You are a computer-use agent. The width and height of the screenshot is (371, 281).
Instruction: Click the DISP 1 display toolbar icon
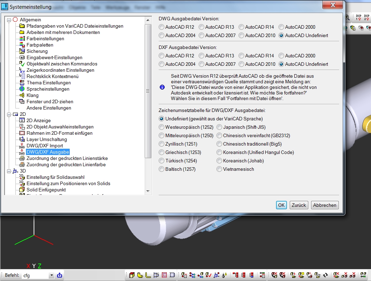click(x=359, y=17)
